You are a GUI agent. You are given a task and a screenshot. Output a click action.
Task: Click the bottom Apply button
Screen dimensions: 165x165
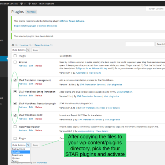click(36, 145)
